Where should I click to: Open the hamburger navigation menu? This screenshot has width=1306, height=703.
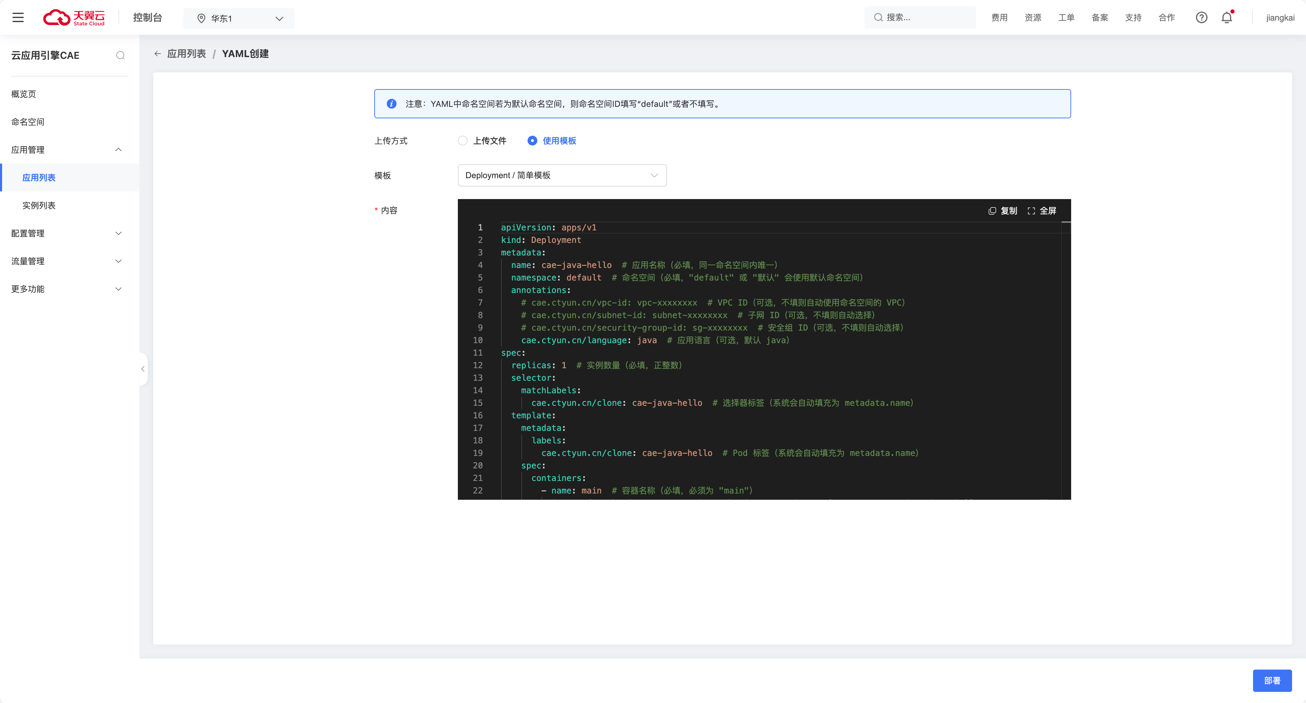18,18
